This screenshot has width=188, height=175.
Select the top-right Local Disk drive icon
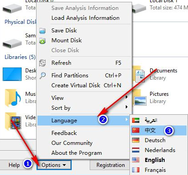click(x=139, y=9)
